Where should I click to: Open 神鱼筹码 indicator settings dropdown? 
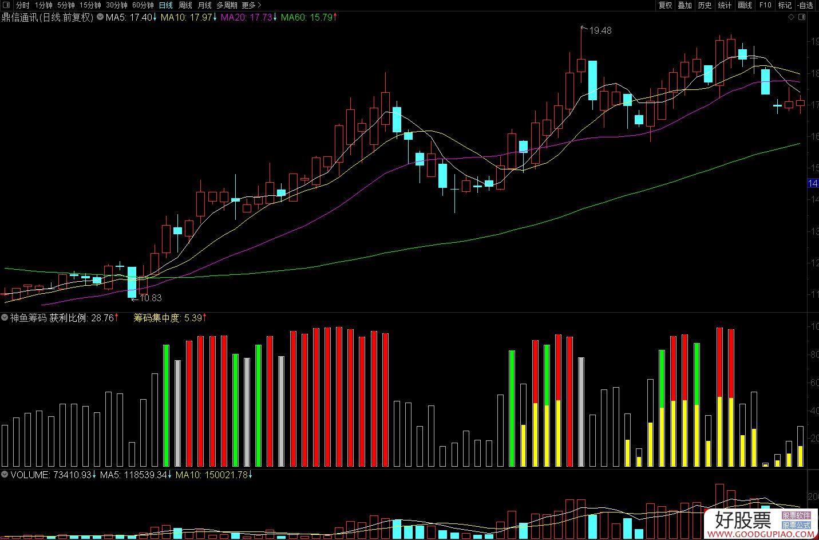(x=5, y=317)
